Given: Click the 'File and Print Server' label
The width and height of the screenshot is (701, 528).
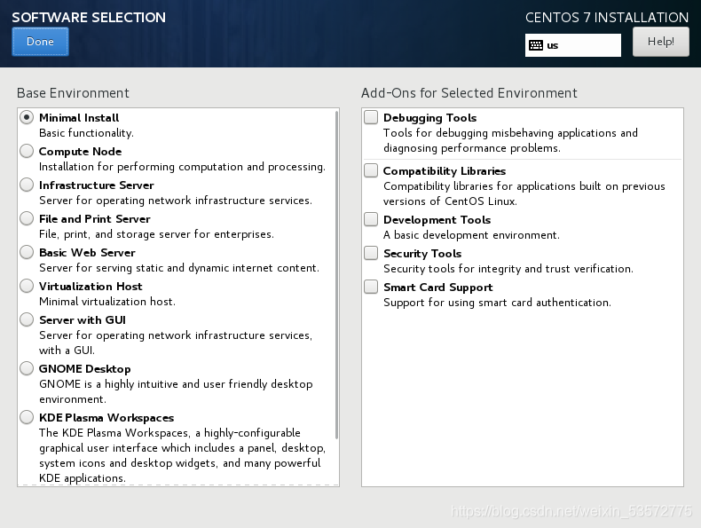Looking at the screenshot, I should [x=94, y=219].
